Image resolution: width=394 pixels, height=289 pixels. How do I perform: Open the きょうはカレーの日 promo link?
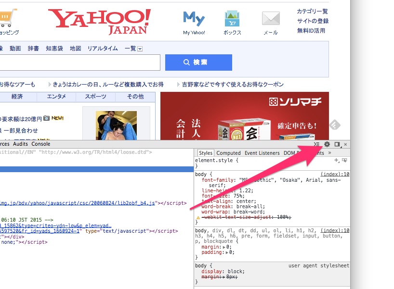point(108,85)
